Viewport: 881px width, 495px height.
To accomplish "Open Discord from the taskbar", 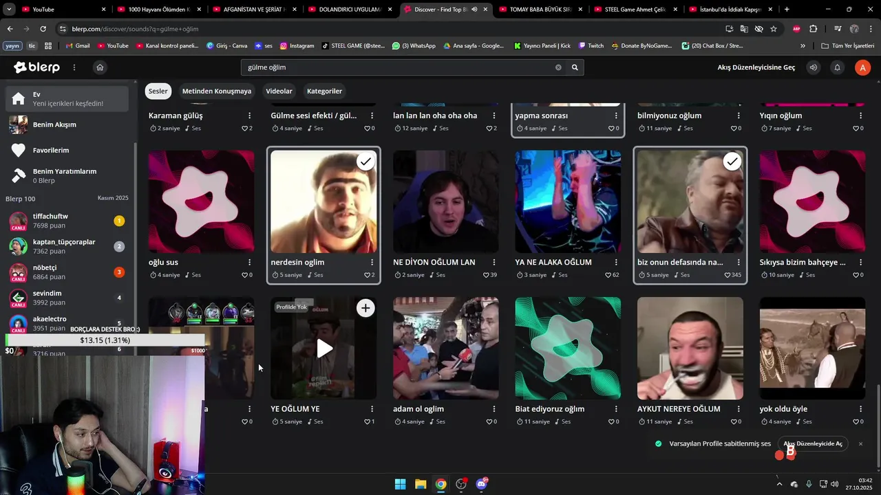I will pyautogui.click(x=481, y=484).
